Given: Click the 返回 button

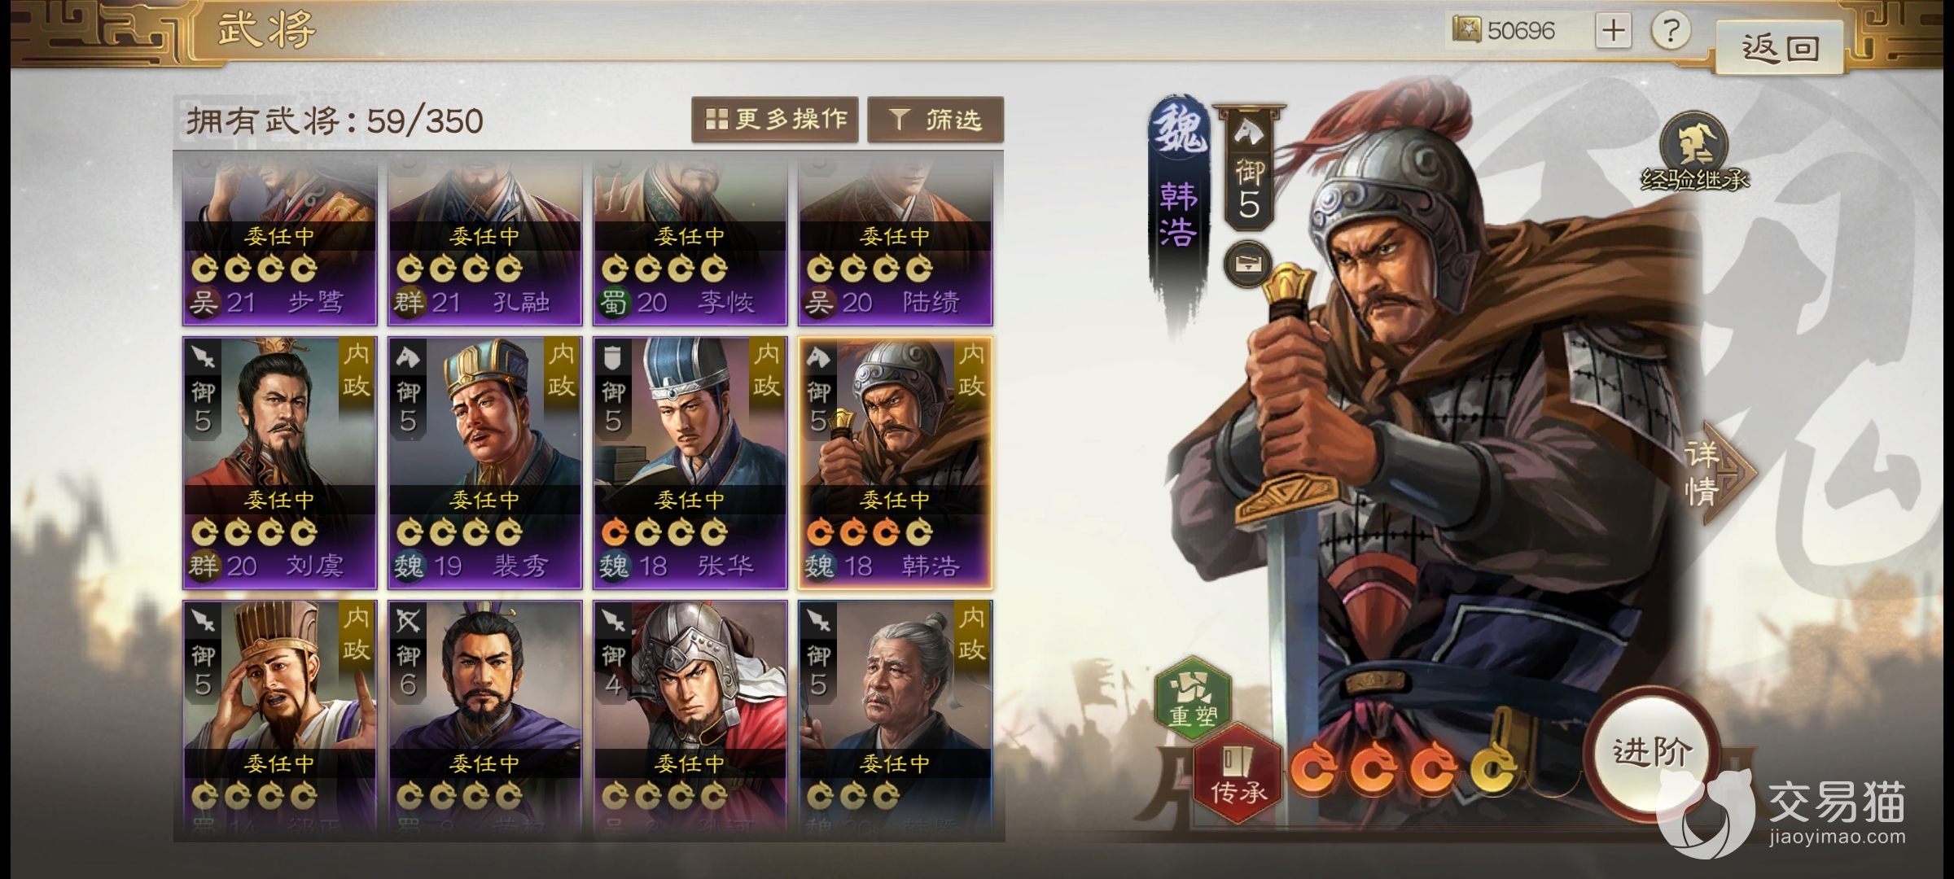Looking at the screenshot, I should (x=1780, y=49).
